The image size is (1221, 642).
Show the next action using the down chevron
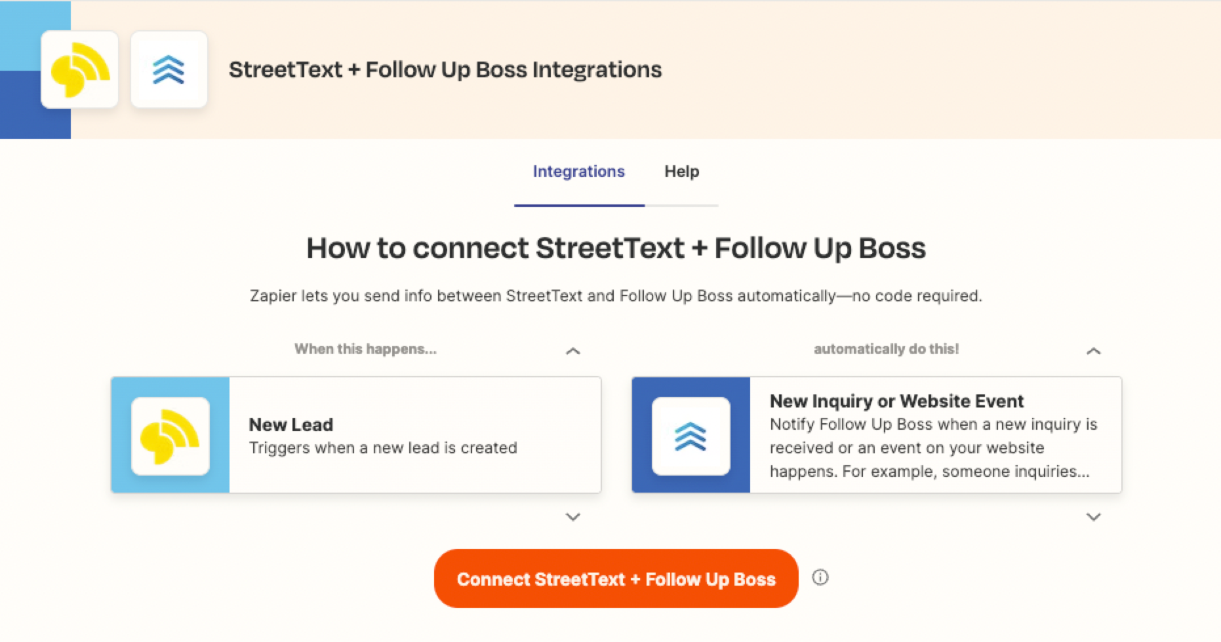(1093, 517)
